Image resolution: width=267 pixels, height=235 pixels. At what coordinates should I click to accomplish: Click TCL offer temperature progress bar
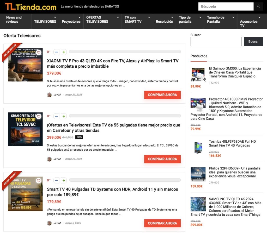click(125, 116)
